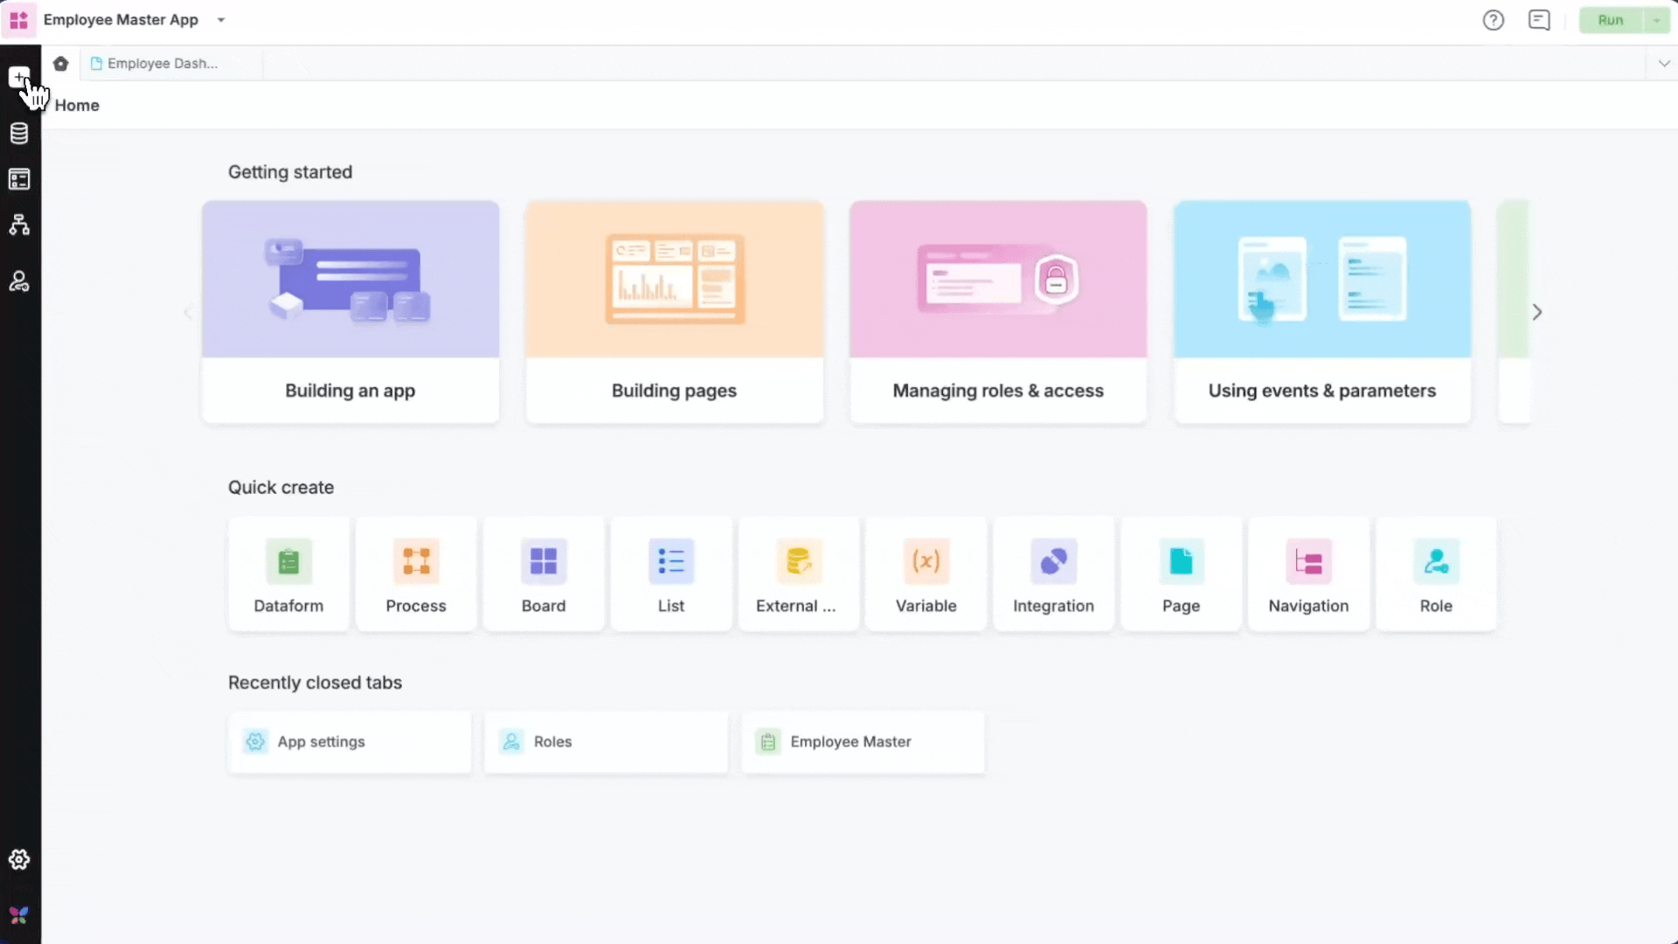Quick create a Variable
This screenshot has width=1678, height=944.
click(x=926, y=573)
